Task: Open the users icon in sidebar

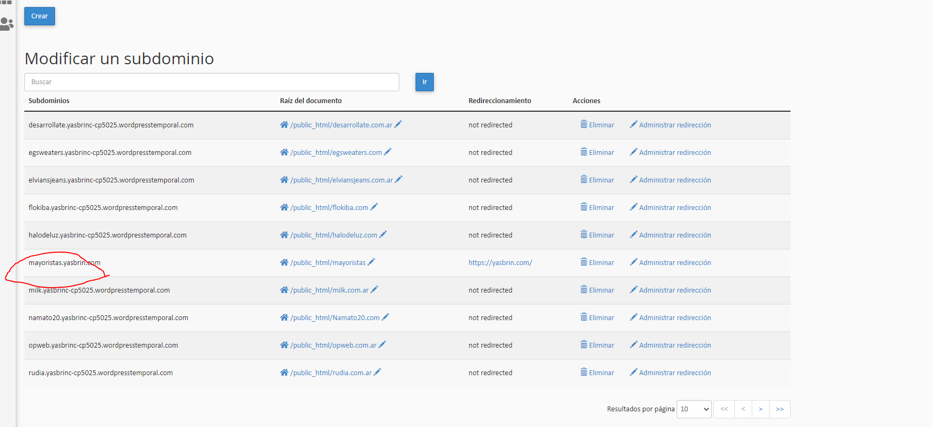Action: tap(6, 24)
